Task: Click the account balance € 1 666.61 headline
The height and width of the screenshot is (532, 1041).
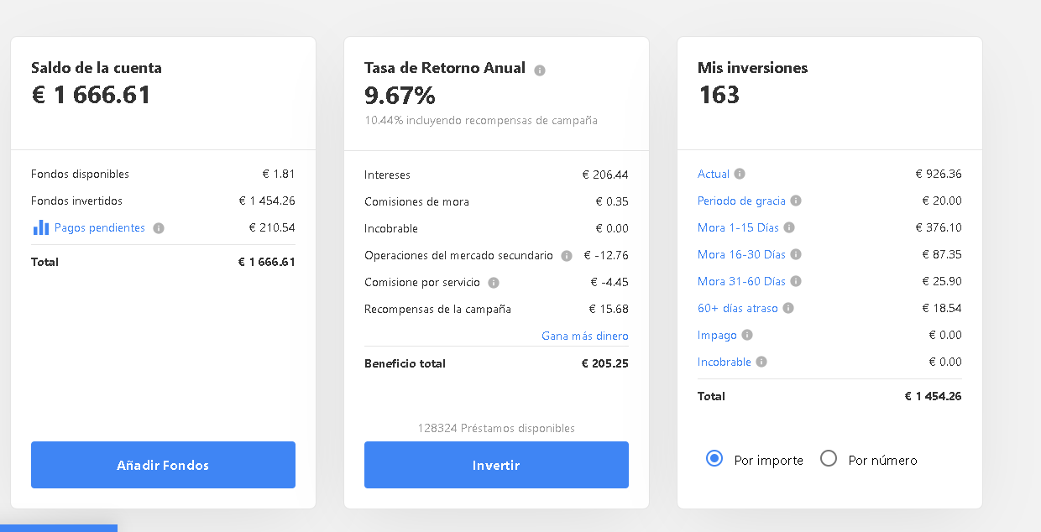Action: pos(92,95)
